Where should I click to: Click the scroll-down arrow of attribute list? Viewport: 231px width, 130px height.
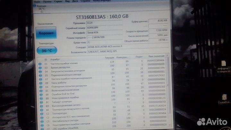[170, 125]
